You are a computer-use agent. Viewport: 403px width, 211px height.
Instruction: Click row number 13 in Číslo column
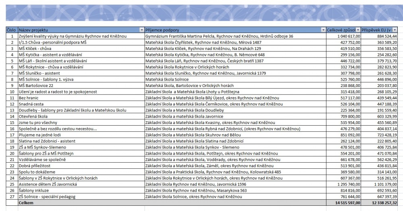12,110
